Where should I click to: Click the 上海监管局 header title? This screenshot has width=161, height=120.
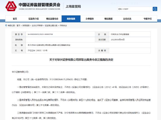pyautogui.click(x=73, y=6)
